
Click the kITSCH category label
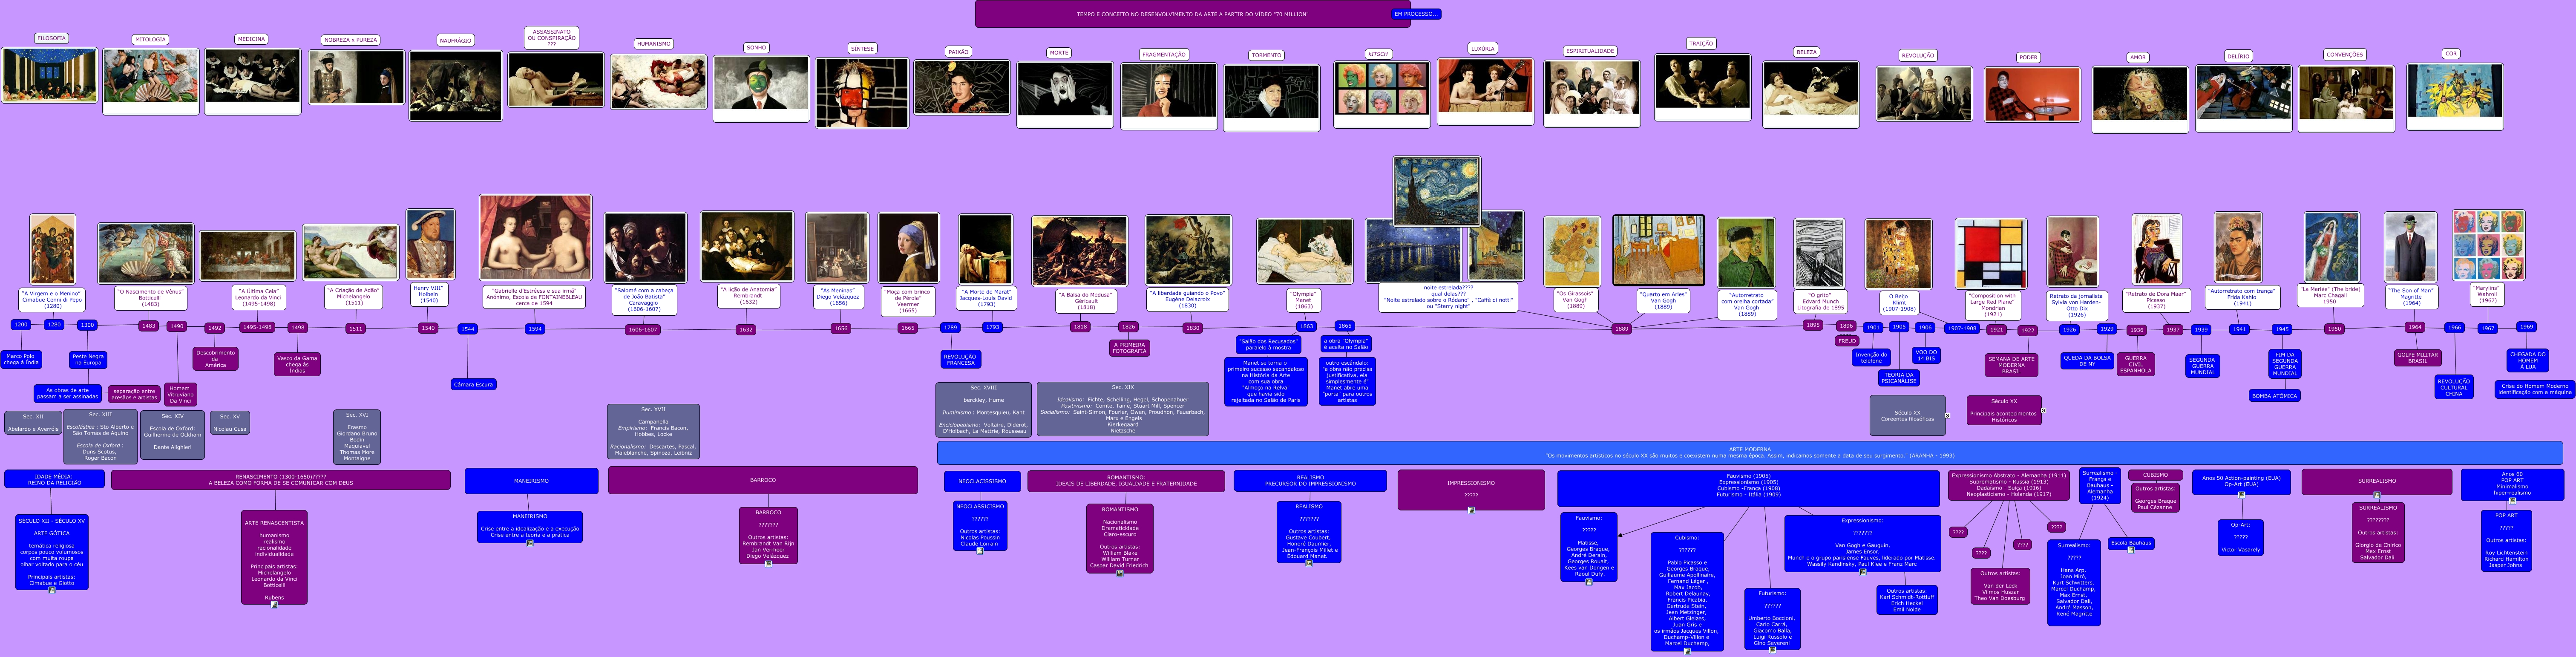[1378, 54]
